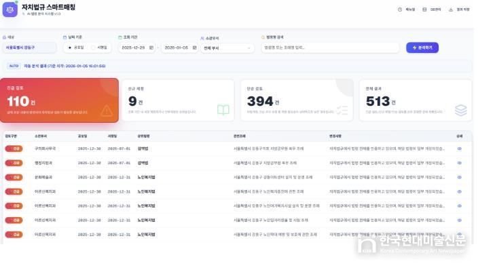478x268 pixels.
Task: Click the 강동구의회 지방공무원 복무 조례 cell
Action: click(269, 149)
